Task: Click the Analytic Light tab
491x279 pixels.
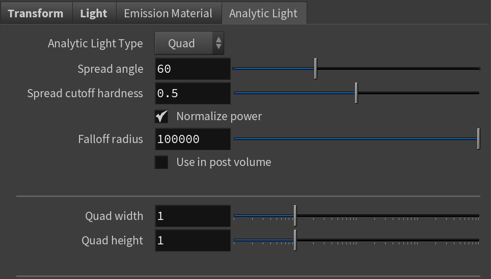Action: (x=263, y=13)
